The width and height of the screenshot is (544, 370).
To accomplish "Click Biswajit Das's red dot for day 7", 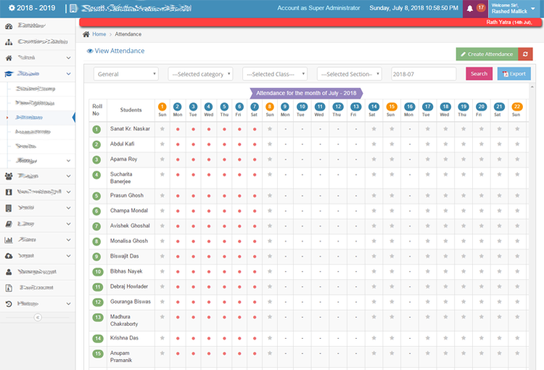I will tap(255, 257).
